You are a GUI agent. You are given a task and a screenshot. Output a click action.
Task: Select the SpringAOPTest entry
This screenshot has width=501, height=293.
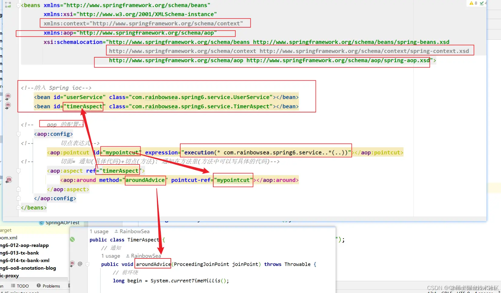62,223
